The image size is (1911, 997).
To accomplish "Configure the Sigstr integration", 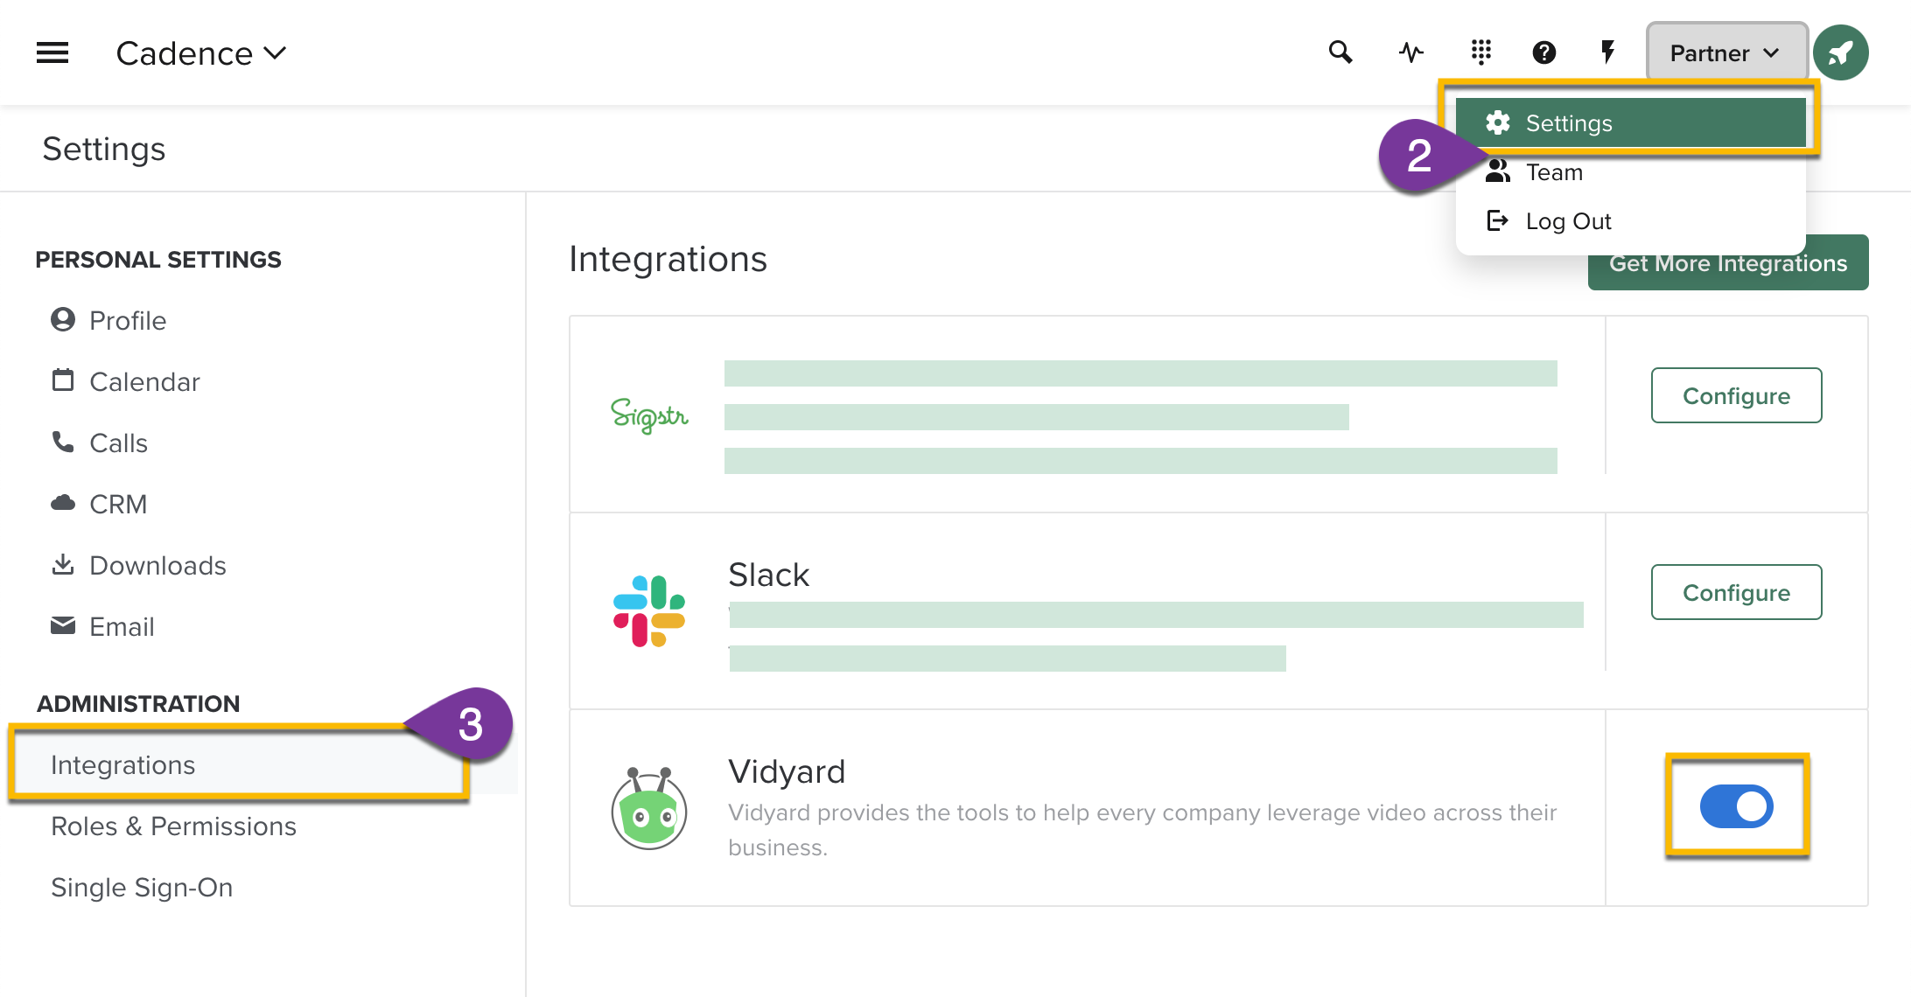I will (1736, 395).
